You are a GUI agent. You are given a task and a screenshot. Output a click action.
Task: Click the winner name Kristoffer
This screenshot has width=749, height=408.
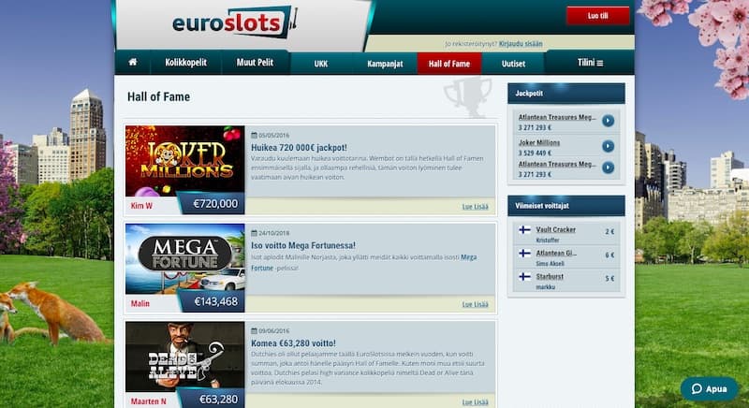[x=548, y=240]
